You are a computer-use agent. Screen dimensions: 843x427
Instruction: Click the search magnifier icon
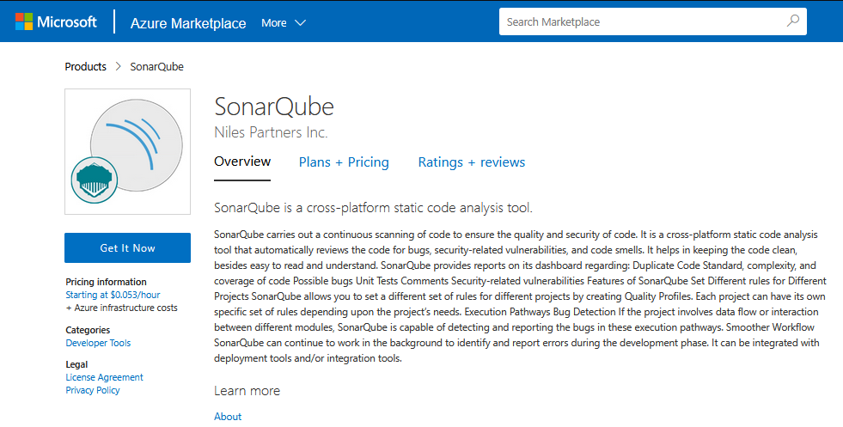(792, 21)
